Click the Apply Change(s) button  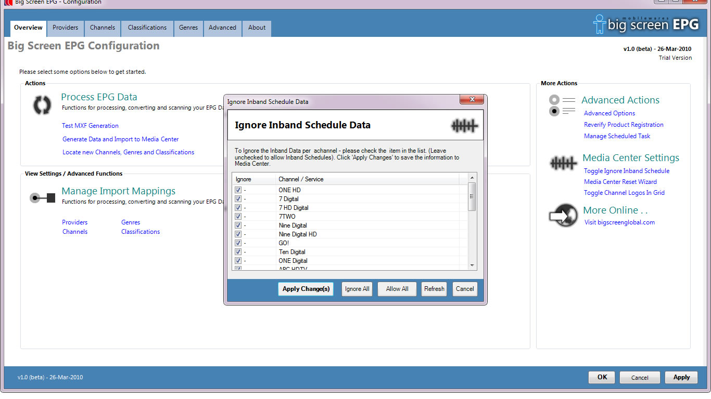[x=306, y=289]
